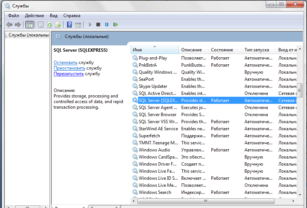Click the Управлен... description of Windows Audio
Image resolution: width=307 pixels, height=208 pixels.
193,150
